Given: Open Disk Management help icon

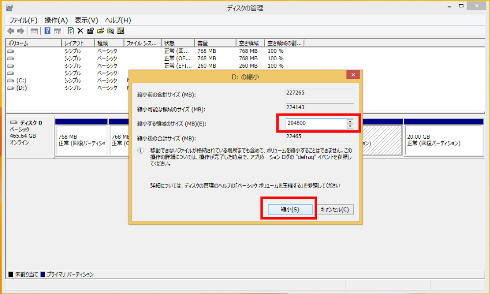Looking at the screenshot, I should pyautogui.click(x=47, y=30).
